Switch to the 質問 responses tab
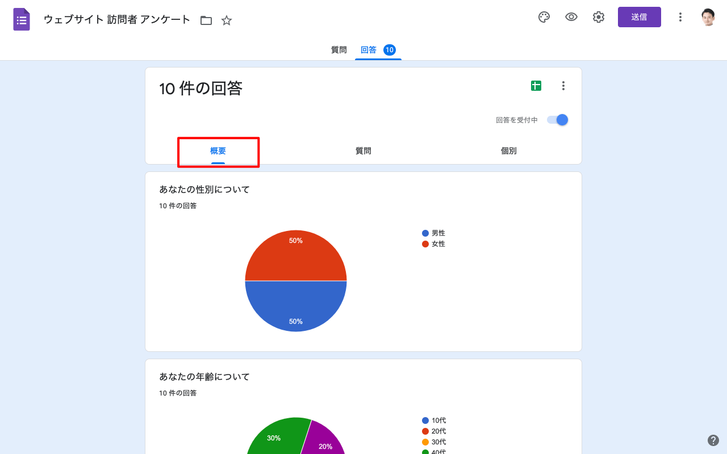Image resolution: width=727 pixels, height=454 pixels. click(363, 151)
